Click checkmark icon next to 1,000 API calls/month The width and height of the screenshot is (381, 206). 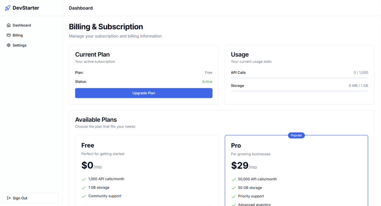coord(84,179)
